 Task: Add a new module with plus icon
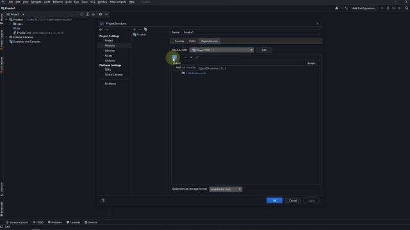pos(134,29)
